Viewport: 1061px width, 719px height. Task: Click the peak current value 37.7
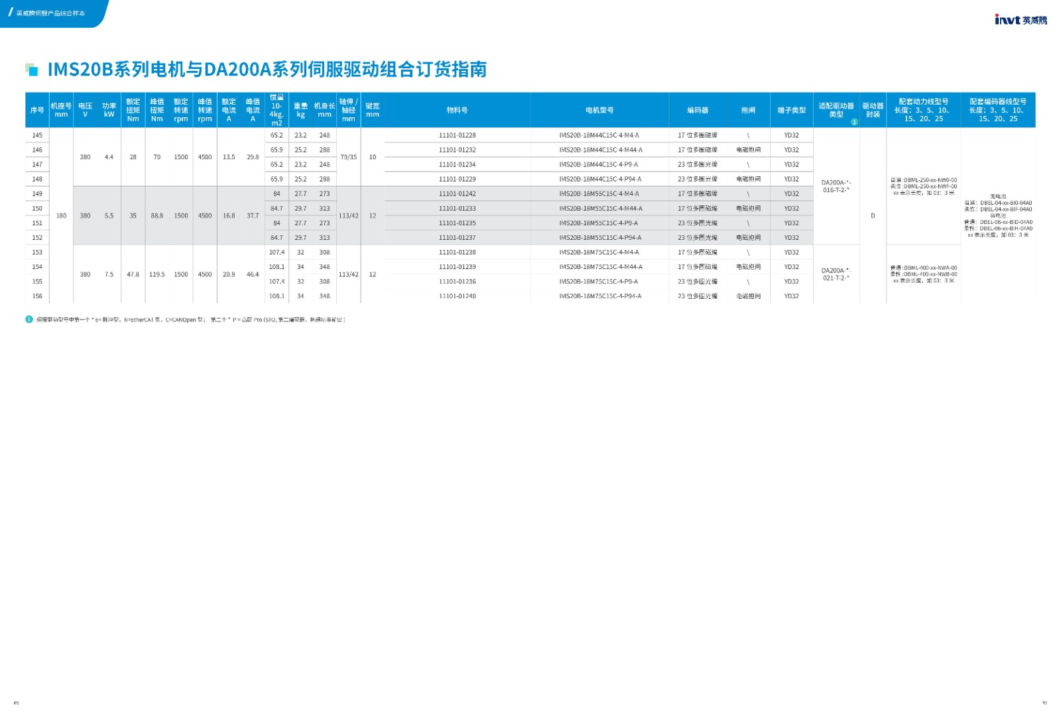tap(253, 215)
